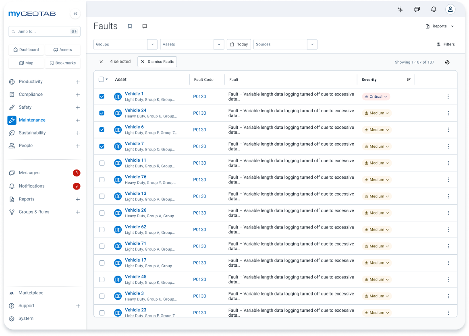Click the map icon for Vehicle 26
Screen dimensions: 469x336
coord(118,213)
